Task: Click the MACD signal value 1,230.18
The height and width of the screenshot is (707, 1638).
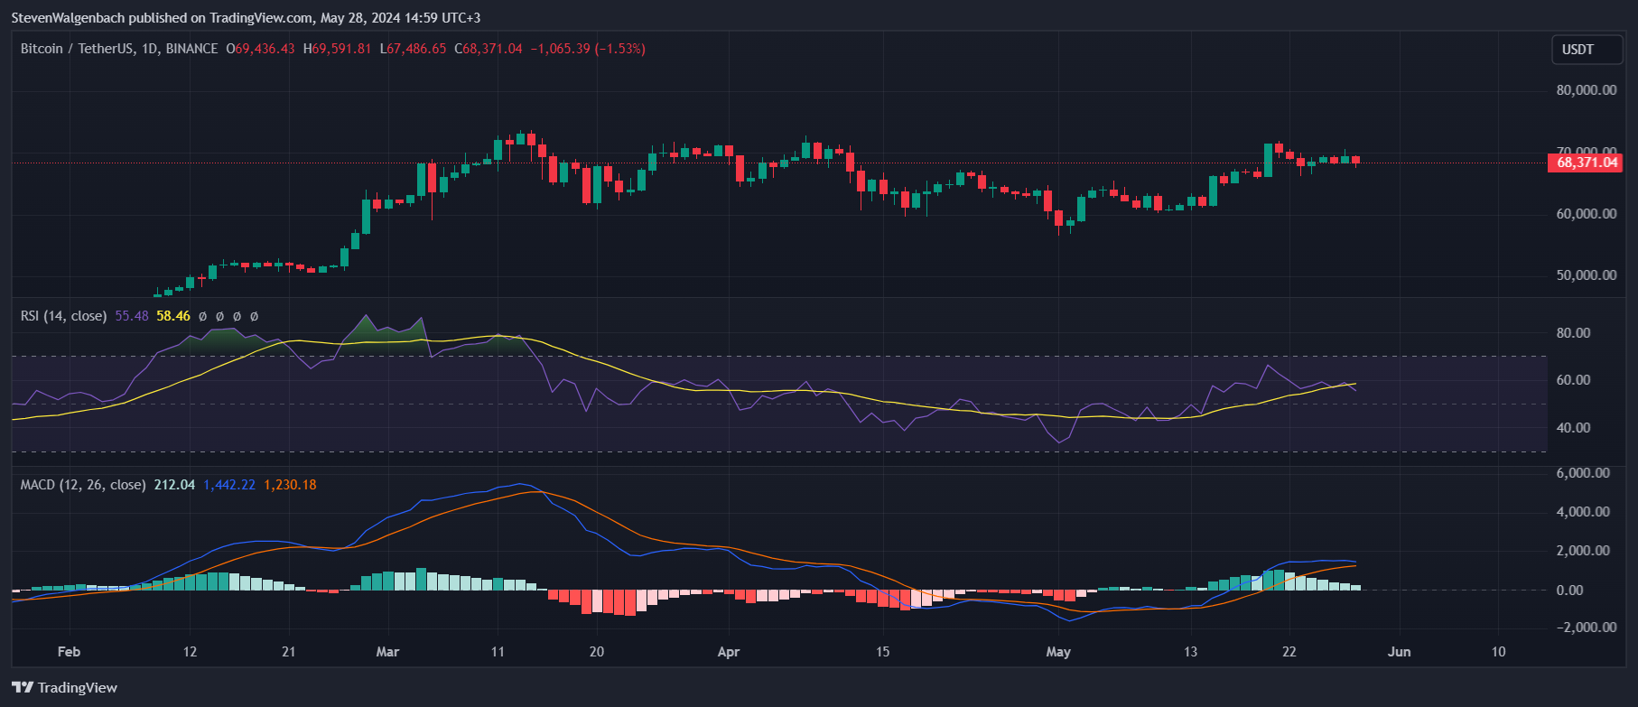Action: point(290,485)
